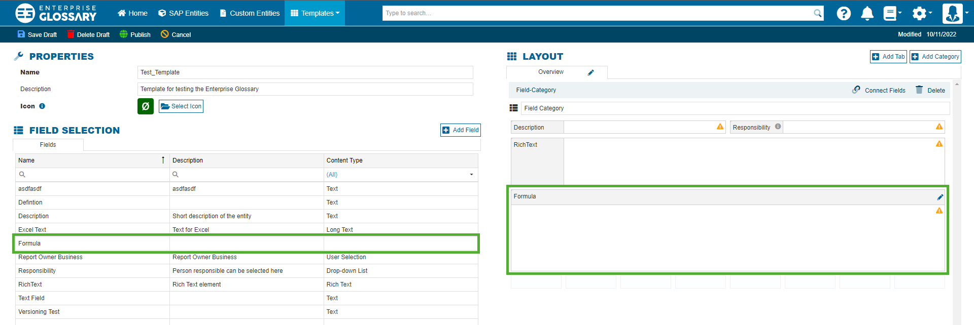
Task: Select the RichText field row
Action: [x=247, y=285]
